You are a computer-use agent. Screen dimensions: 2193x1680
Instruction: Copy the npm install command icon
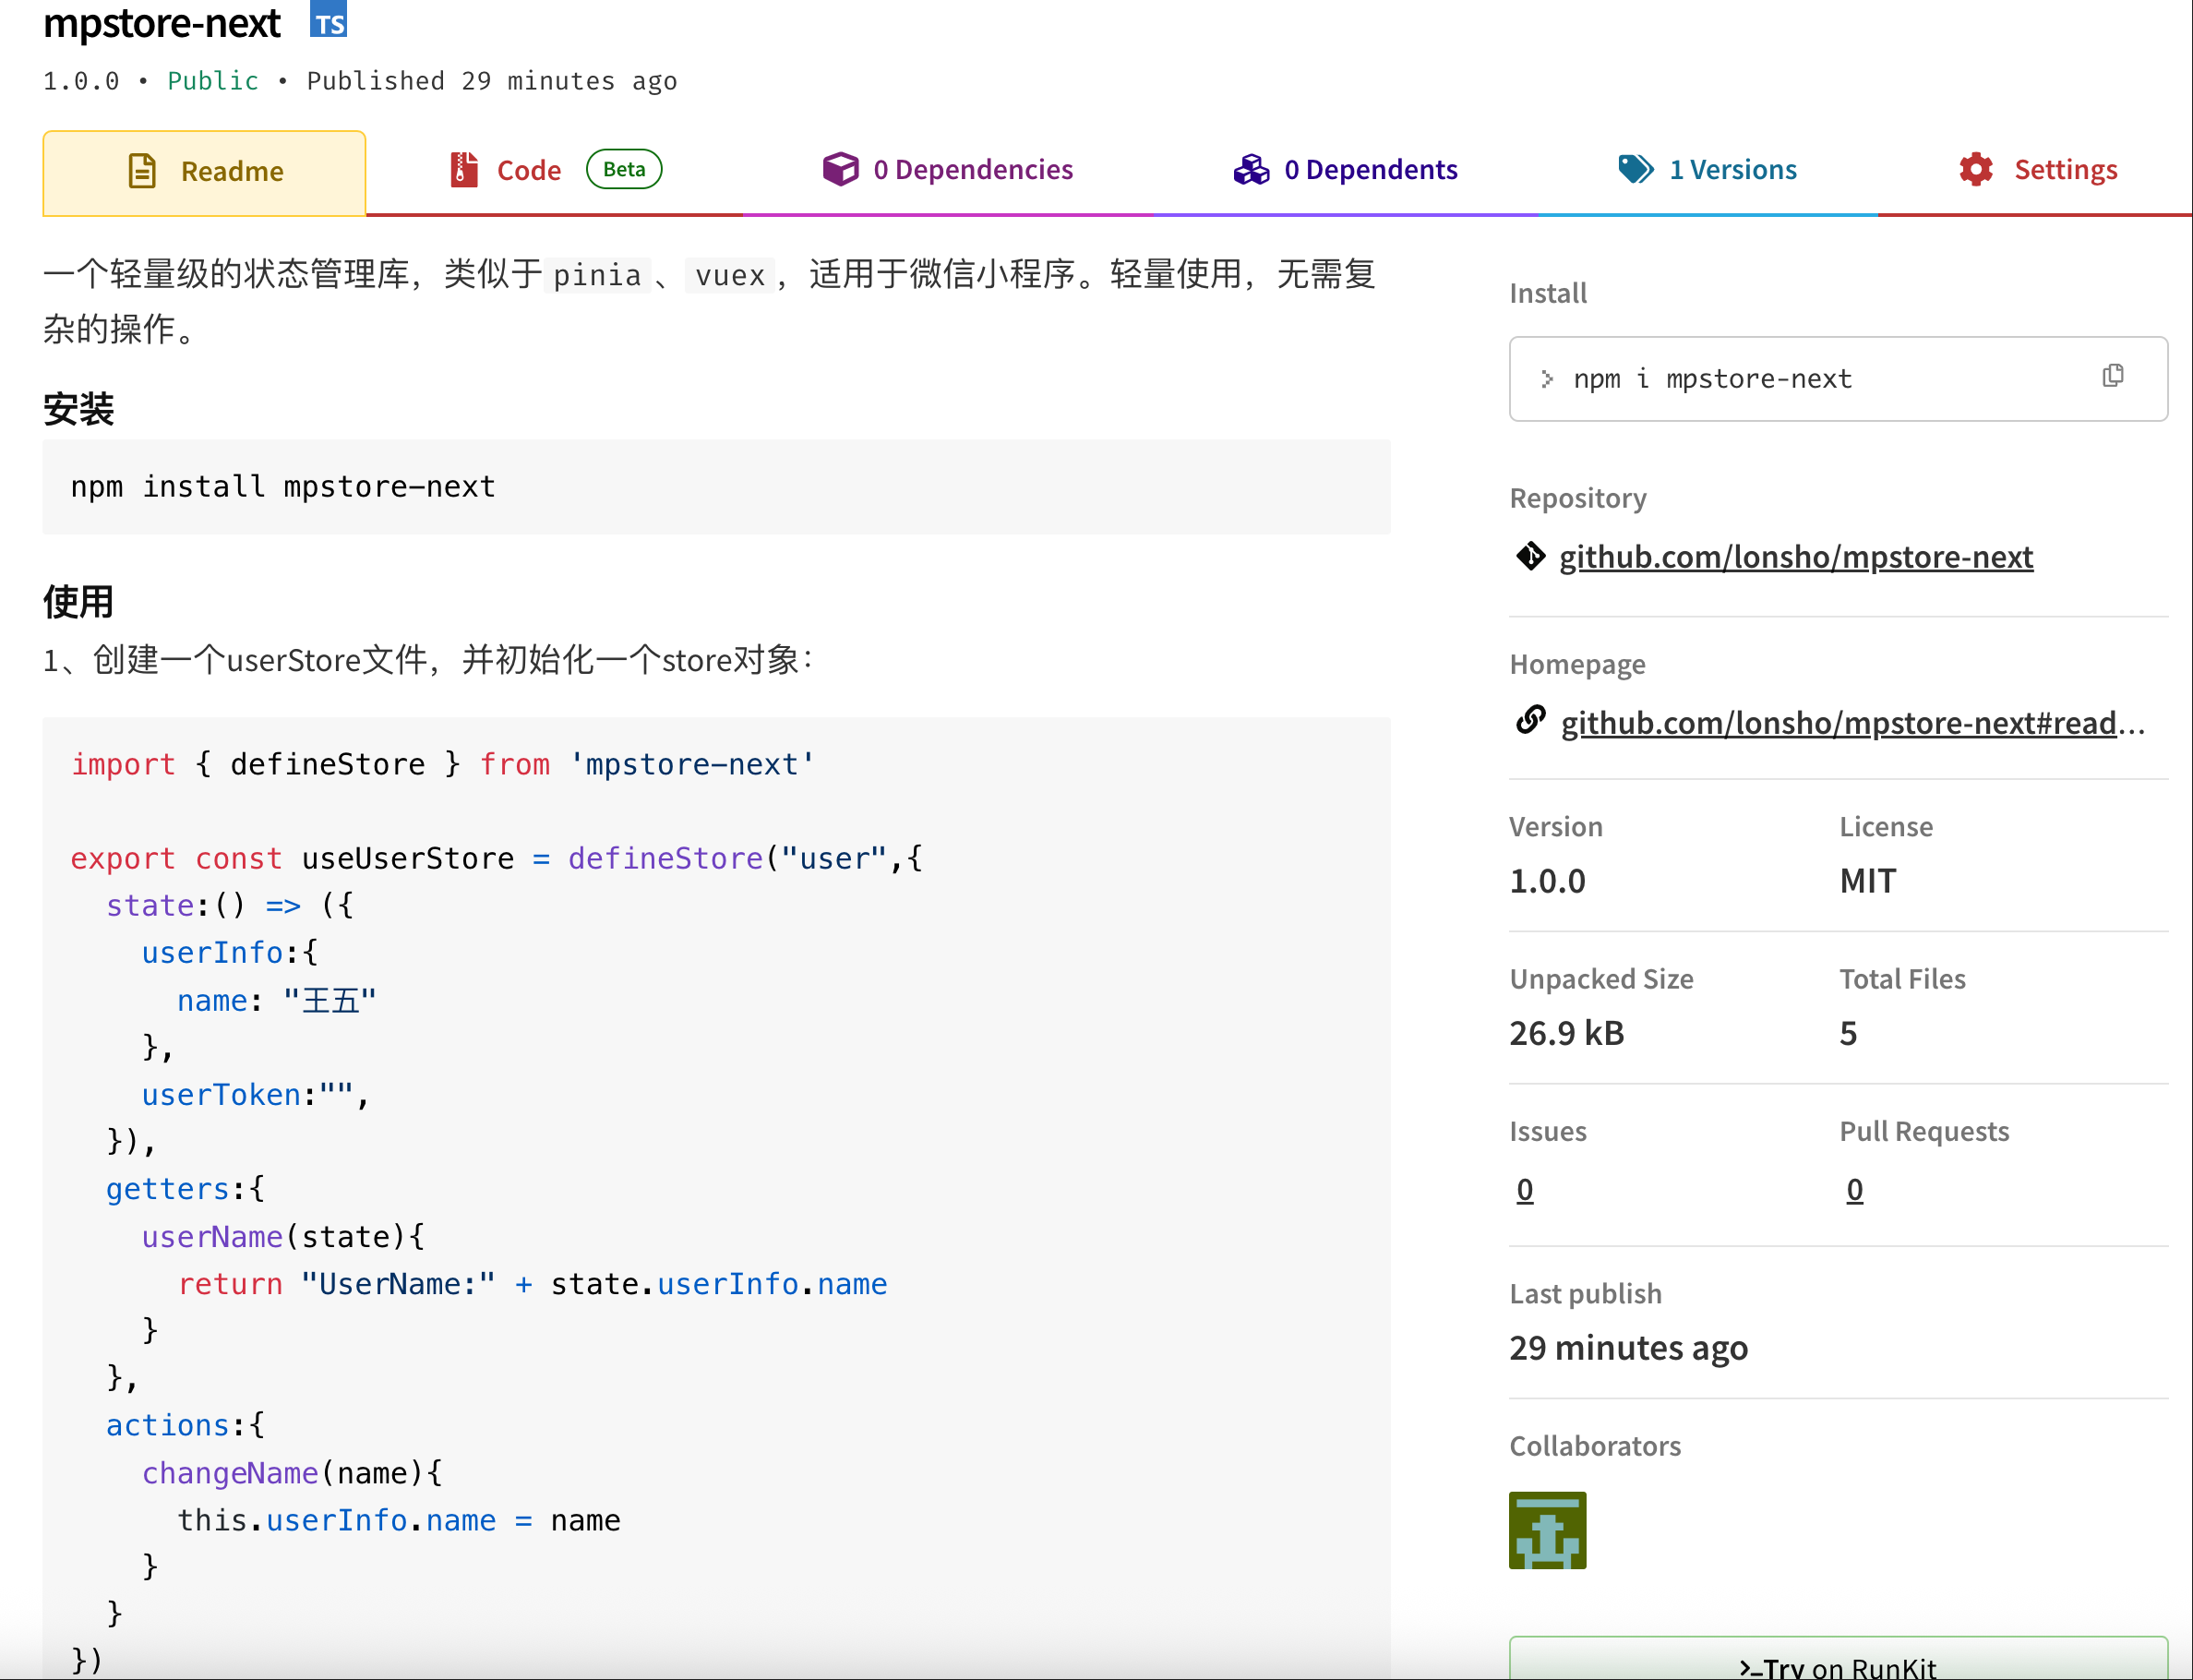tap(2112, 376)
